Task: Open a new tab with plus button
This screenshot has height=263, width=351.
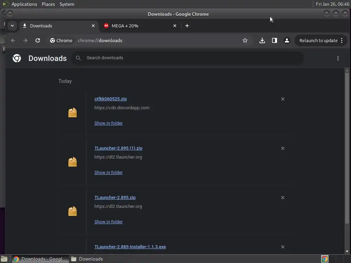Action: (x=187, y=26)
